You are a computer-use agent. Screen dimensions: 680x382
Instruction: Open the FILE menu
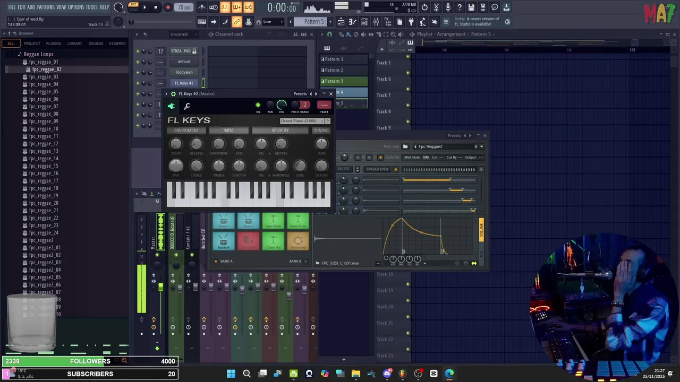pos(12,7)
